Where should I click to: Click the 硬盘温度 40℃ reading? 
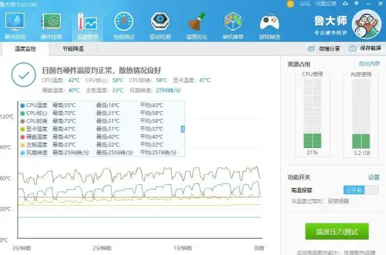pyautogui.click(x=61, y=91)
